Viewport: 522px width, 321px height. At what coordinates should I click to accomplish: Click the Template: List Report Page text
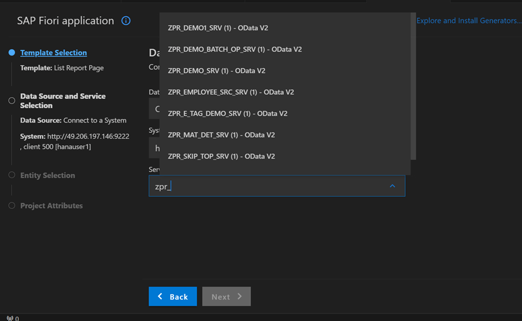point(62,68)
